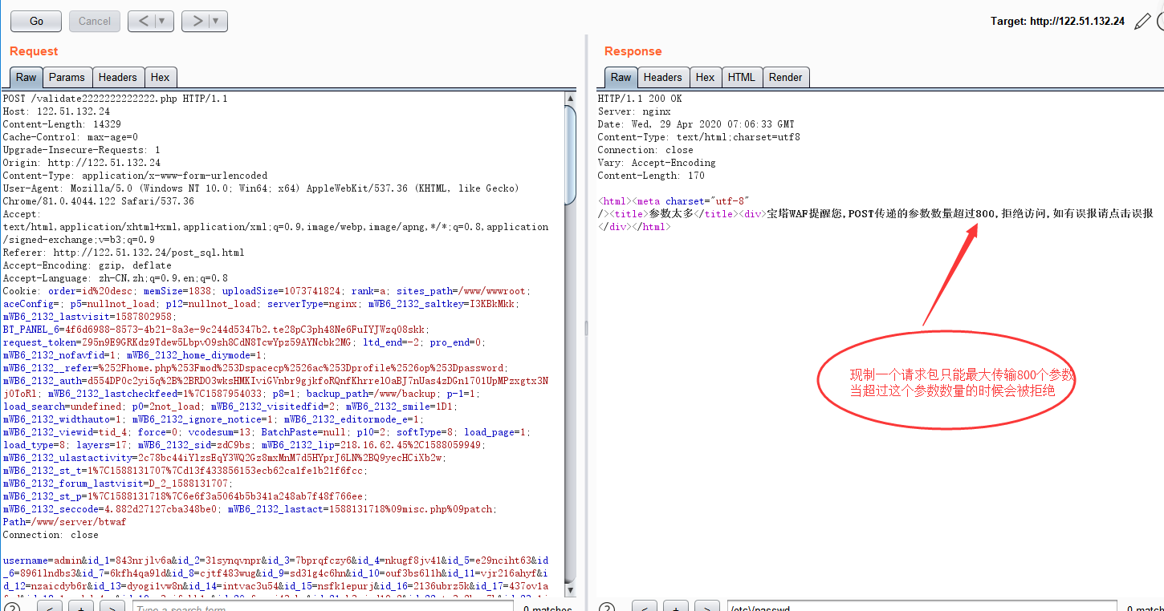Show the Request Hex tab
Image resolution: width=1164 pixels, height=611 pixels.
[x=160, y=77]
